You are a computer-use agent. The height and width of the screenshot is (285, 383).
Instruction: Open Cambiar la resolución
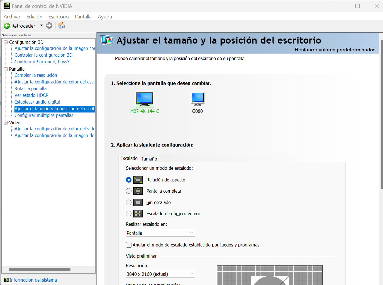(x=36, y=75)
